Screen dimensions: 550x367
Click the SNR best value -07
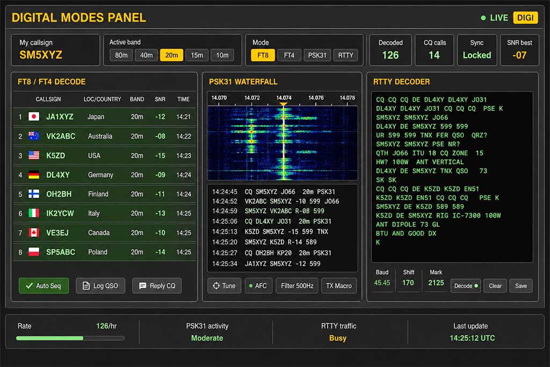click(519, 55)
